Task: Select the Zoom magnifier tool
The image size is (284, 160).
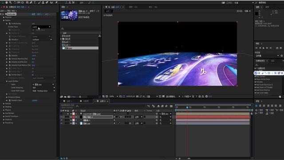Action: pos(10,3)
